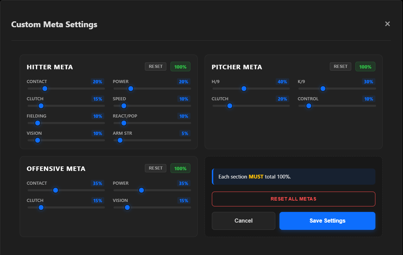Click the Pitcher Clutch 20% value badge
Screen dimensions: 403x255
pyautogui.click(x=282, y=99)
